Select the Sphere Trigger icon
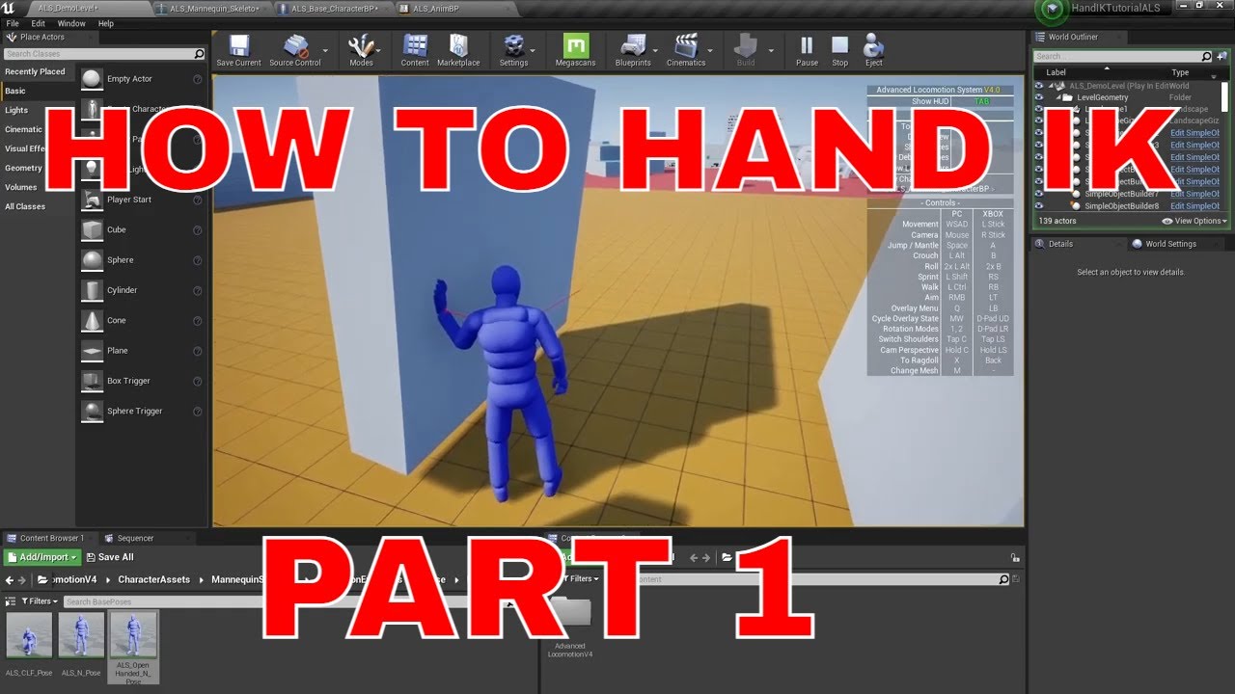Viewport: 1235px width, 694px height. 92,411
